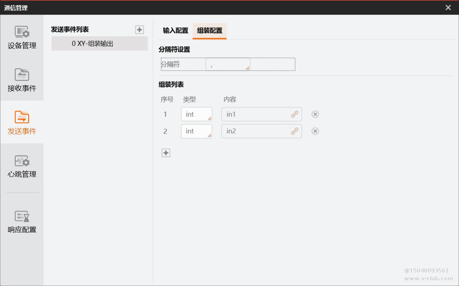The image size is (459, 286).
Task: Add a new event to 发送事件列表
Action: pyautogui.click(x=139, y=30)
